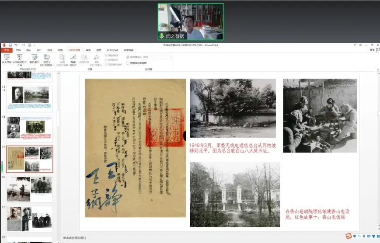
Task: Select slide 15 thumbnail
Action: tap(30, 159)
